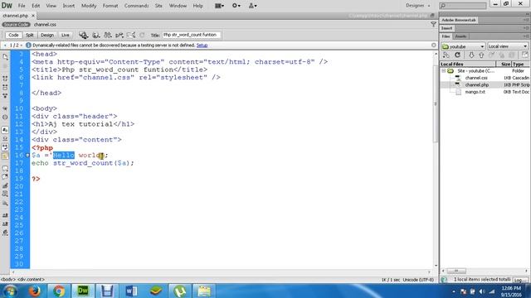Select mango.txt in Files panel
531x298 pixels.
point(475,92)
